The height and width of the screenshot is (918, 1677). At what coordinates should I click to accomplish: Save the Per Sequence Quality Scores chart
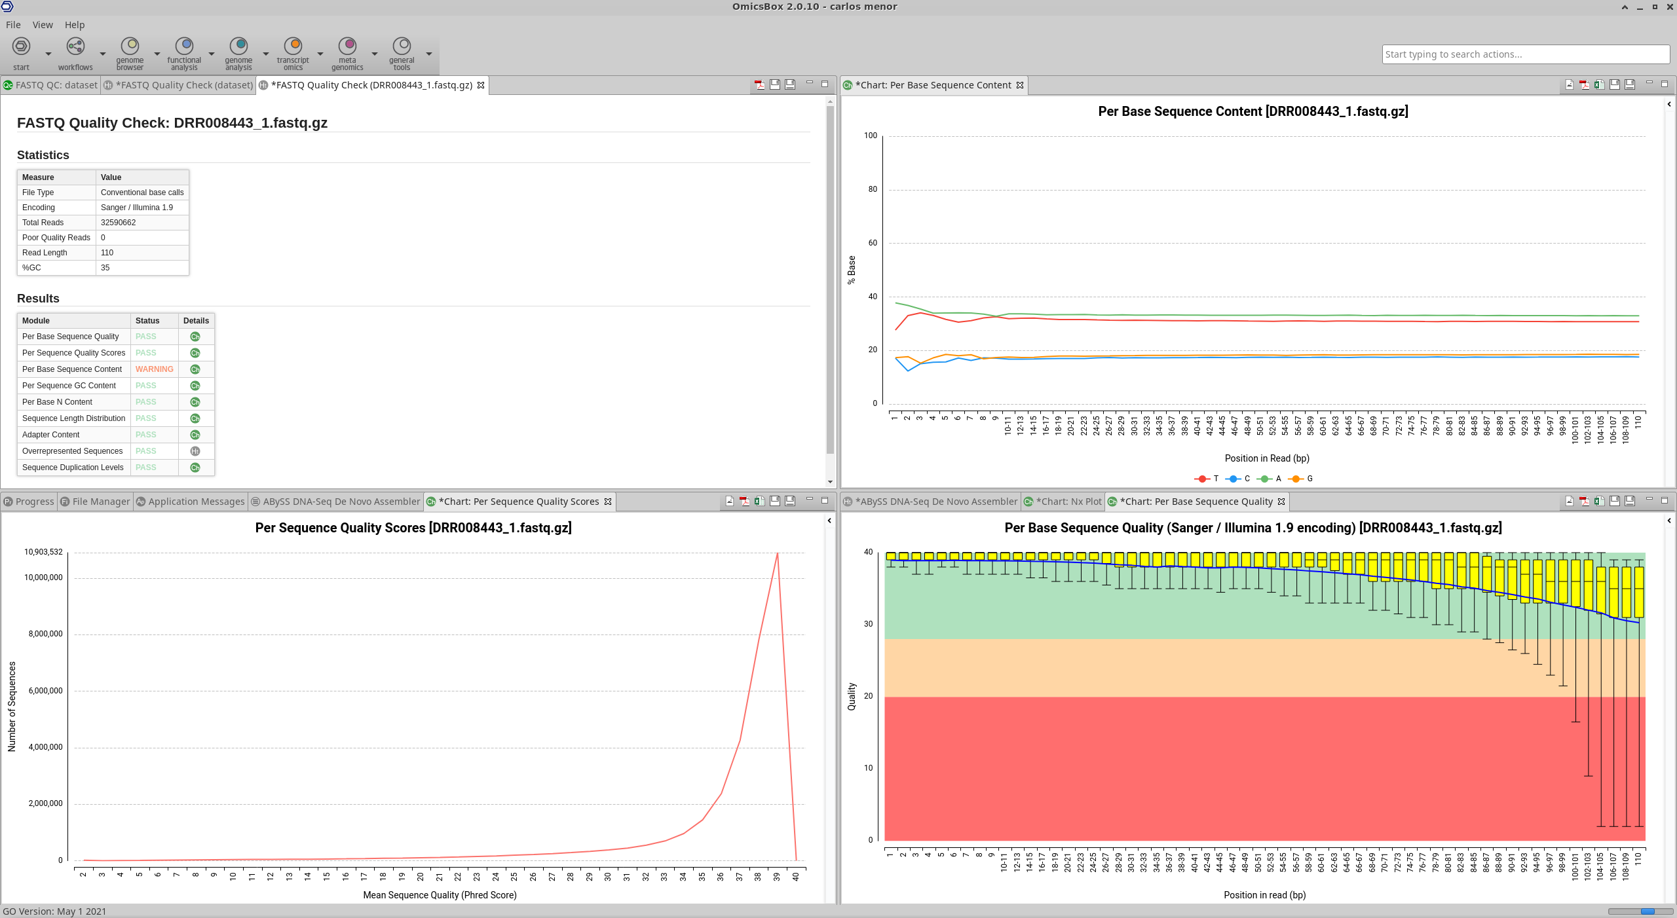point(775,501)
